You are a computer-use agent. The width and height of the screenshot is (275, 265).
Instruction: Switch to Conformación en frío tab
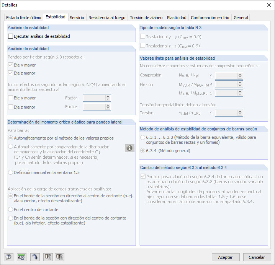210,18
